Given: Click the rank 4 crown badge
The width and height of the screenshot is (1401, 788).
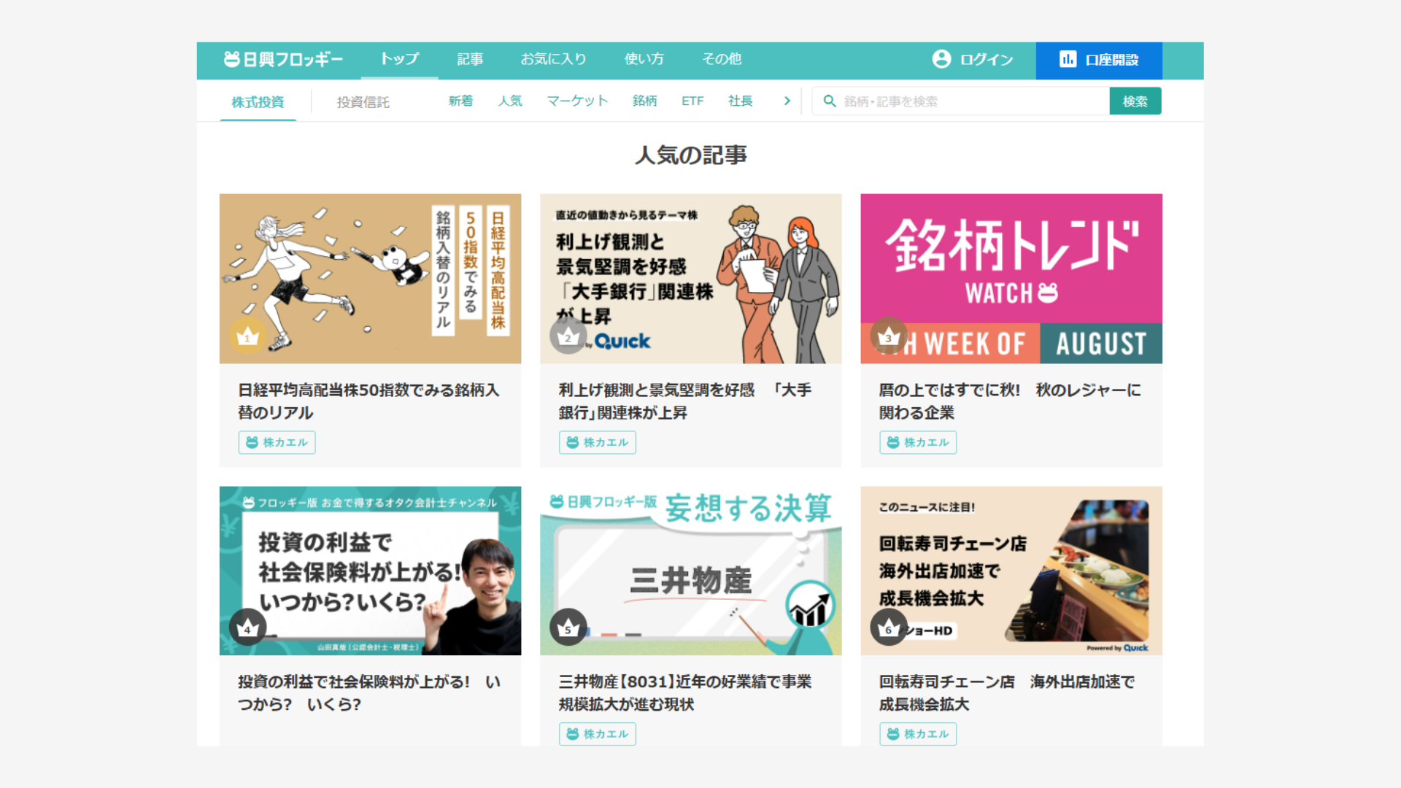Looking at the screenshot, I should tap(247, 627).
